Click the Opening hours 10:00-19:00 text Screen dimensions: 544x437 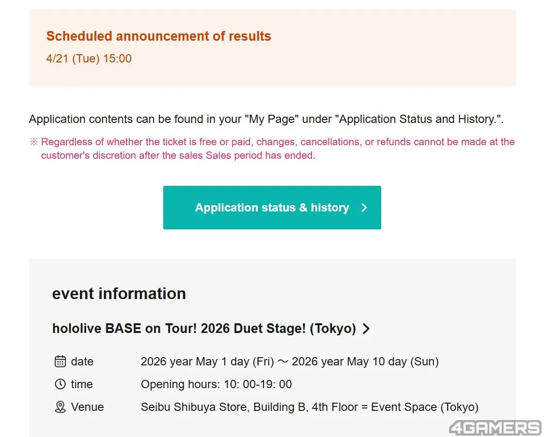[216, 384]
